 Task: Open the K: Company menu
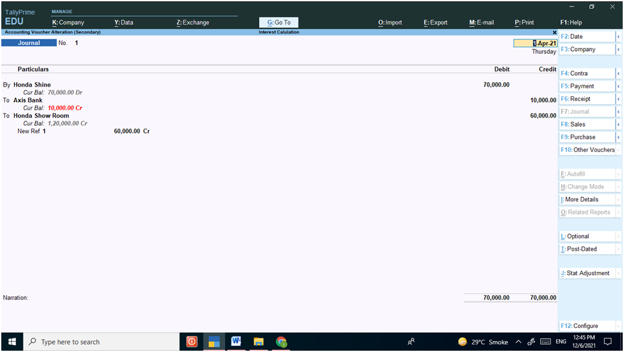68,23
